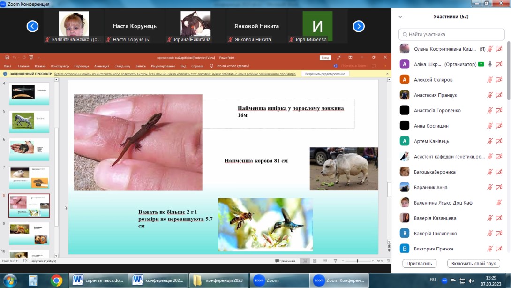Click the Пригласить button
The height and width of the screenshot is (288, 511).
click(419, 264)
